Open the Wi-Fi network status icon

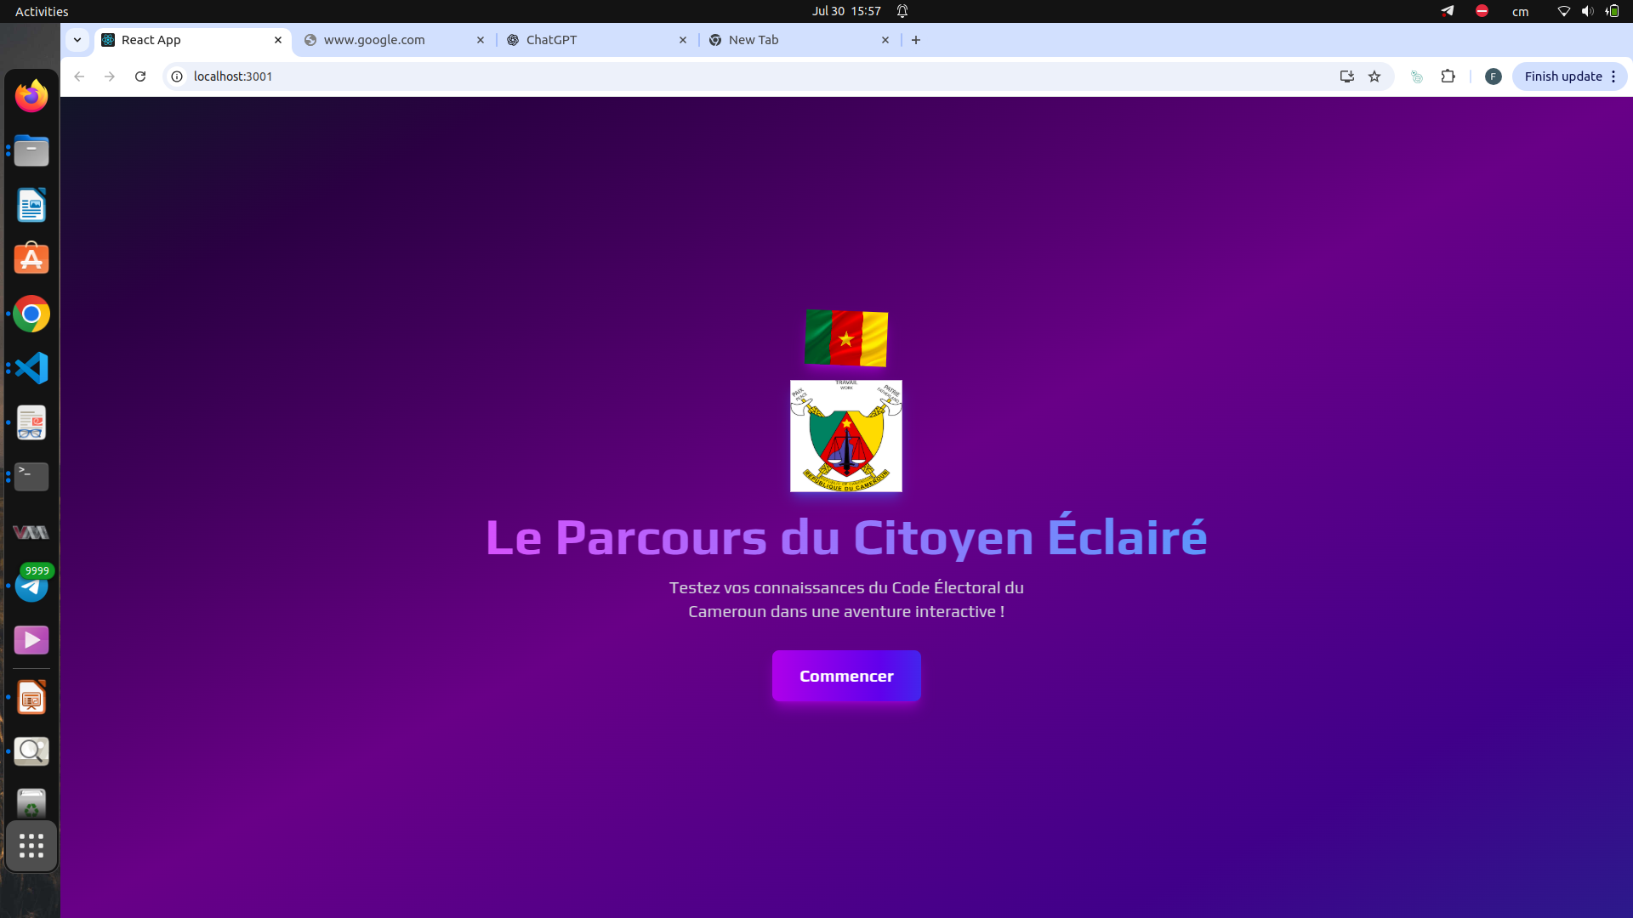coord(1563,11)
